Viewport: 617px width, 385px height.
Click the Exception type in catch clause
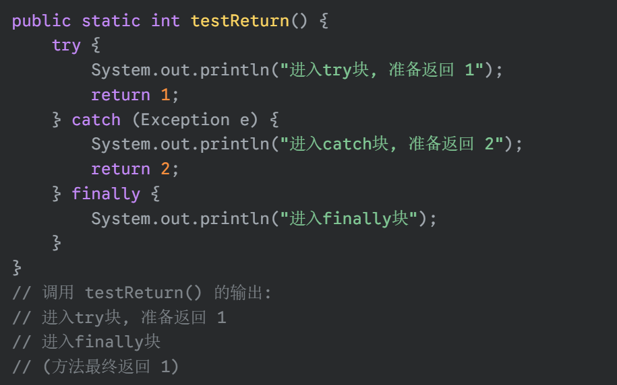tap(185, 120)
